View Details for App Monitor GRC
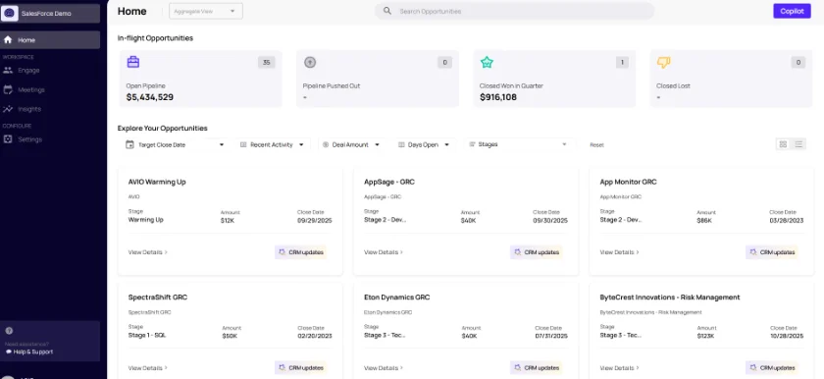 coord(620,252)
